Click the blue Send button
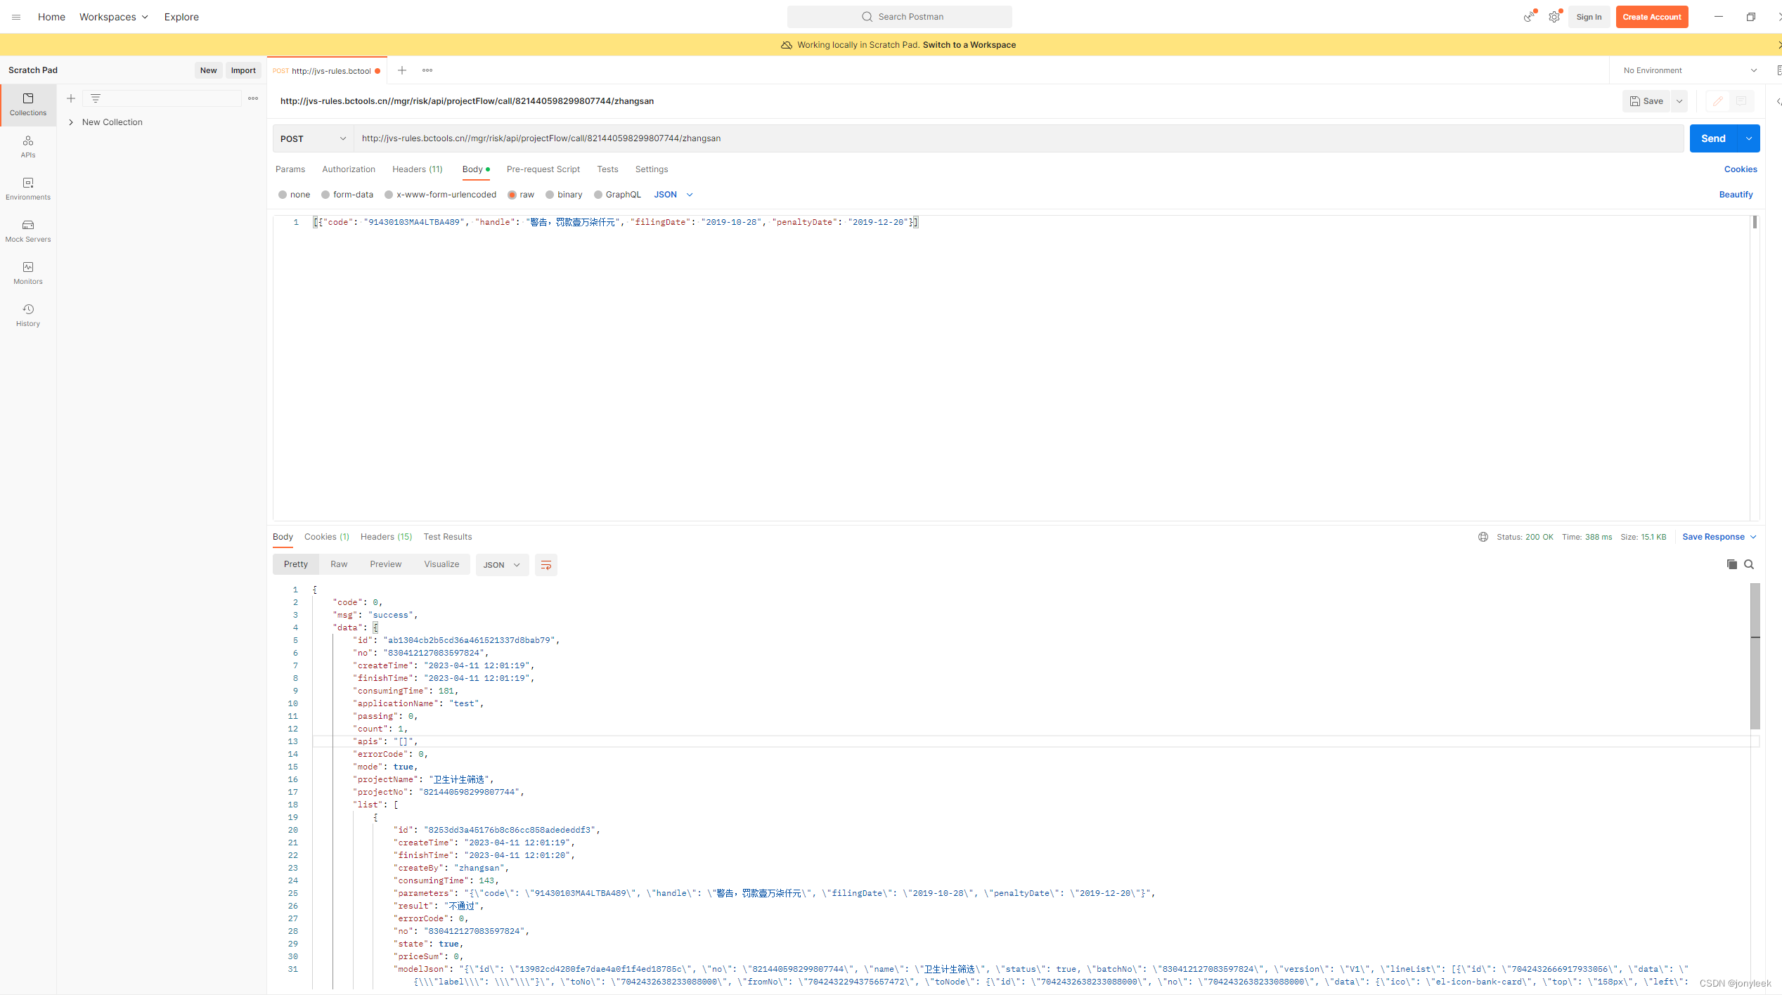The width and height of the screenshot is (1782, 995). [x=1712, y=138]
